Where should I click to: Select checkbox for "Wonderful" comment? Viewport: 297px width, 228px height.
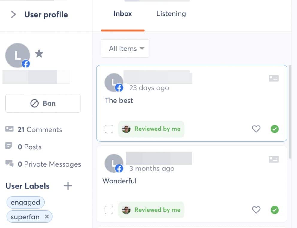click(109, 210)
